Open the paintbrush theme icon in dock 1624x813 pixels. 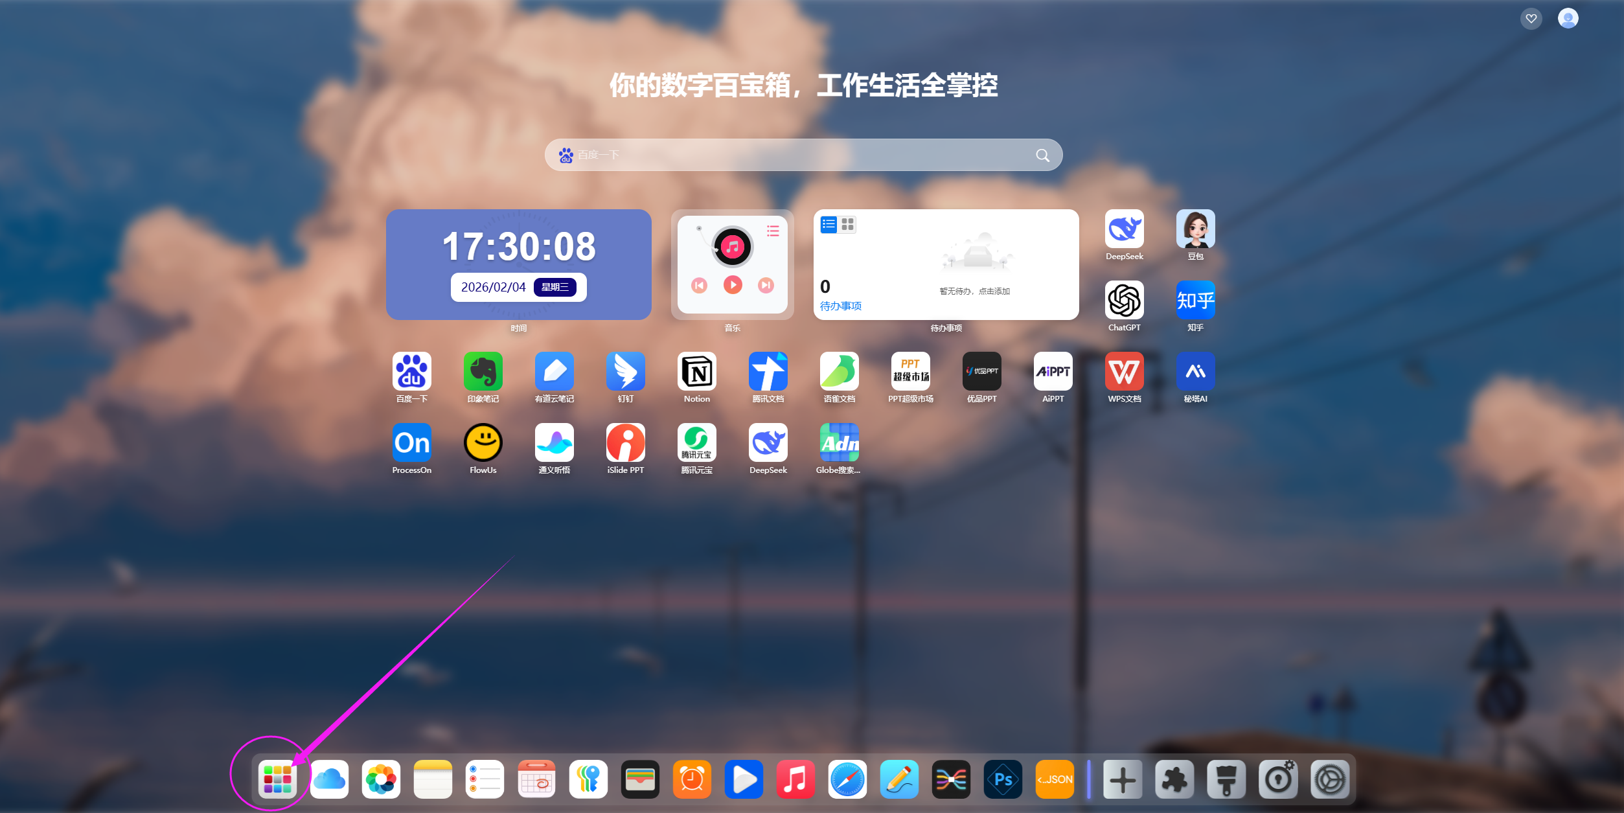(1226, 779)
